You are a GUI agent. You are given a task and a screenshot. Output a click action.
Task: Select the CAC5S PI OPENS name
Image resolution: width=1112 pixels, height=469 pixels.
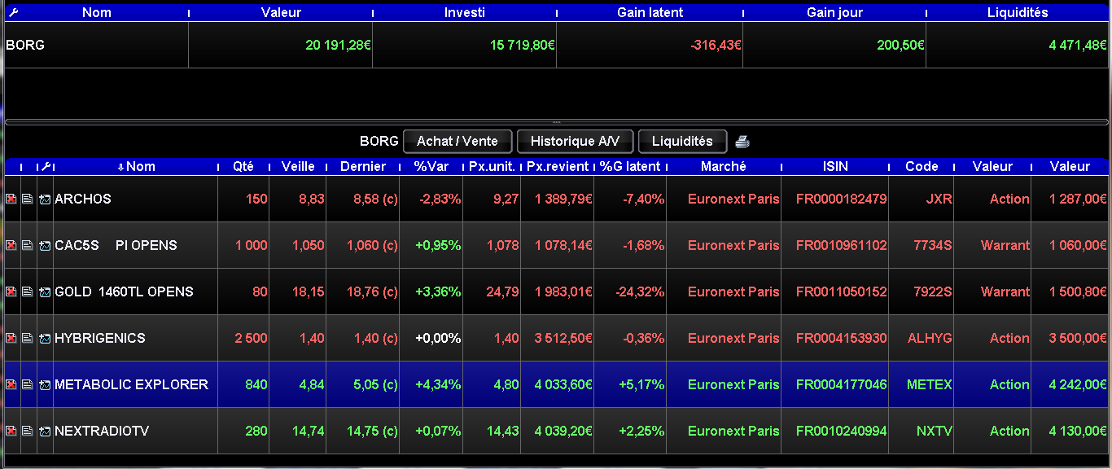(x=116, y=245)
